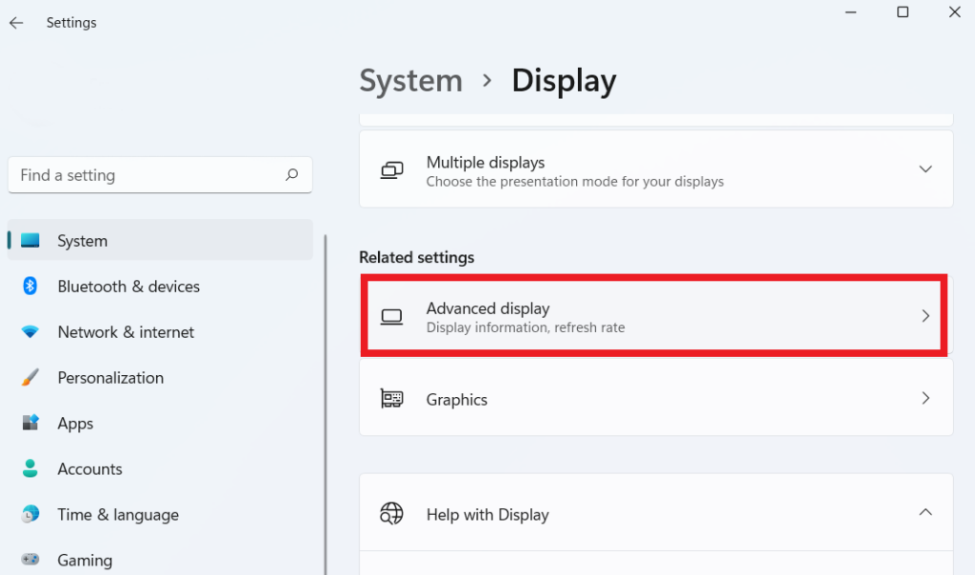The width and height of the screenshot is (975, 575).
Task: Select the Apps icon in the sidebar
Action: point(30,423)
